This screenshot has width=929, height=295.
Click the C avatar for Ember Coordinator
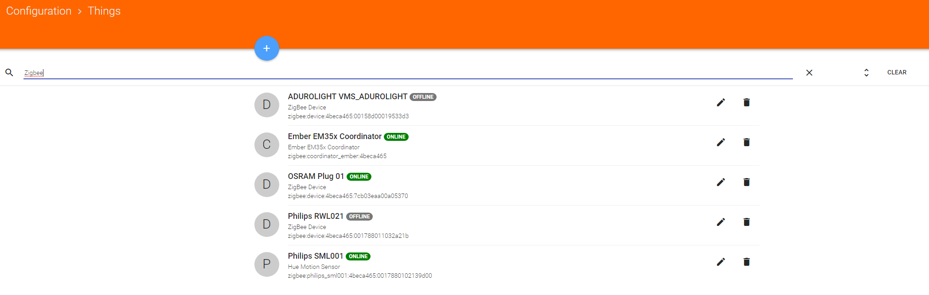[266, 145]
